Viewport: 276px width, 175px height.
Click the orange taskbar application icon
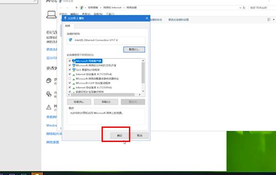[37, 174]
